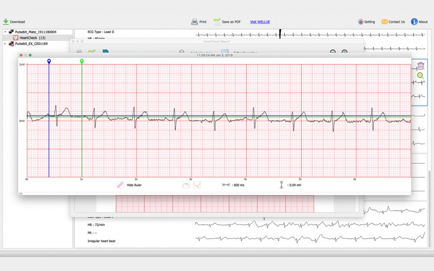The height and width of the screenshot is (271, 434).
Task: Click the vertical amplitude measurement icon
Action: coord(281,185)
